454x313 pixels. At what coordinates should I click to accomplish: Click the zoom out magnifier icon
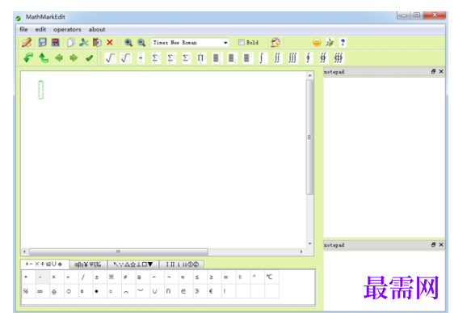[x=141, y=42]
